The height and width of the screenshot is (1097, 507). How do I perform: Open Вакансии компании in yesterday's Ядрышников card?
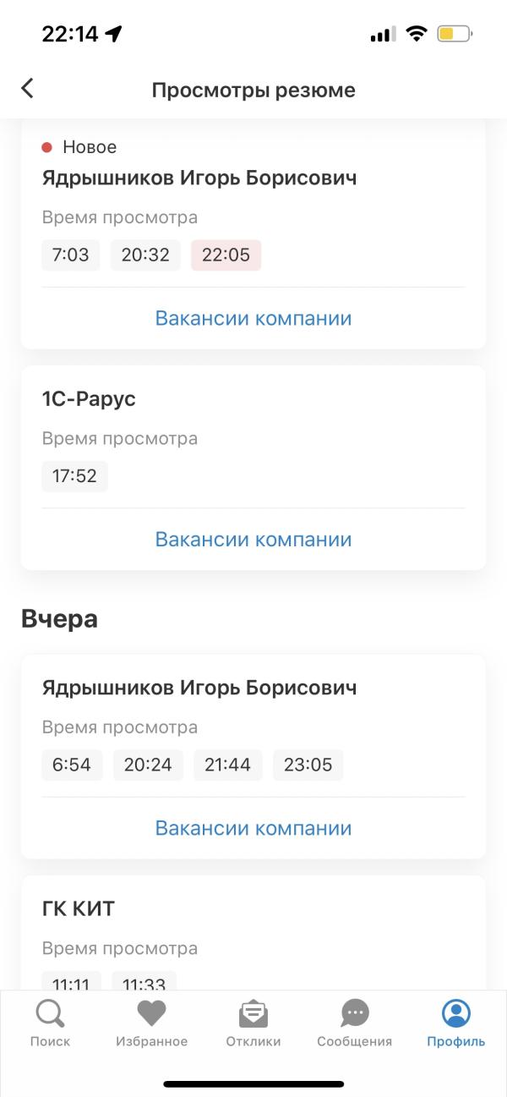coord(253,827)
